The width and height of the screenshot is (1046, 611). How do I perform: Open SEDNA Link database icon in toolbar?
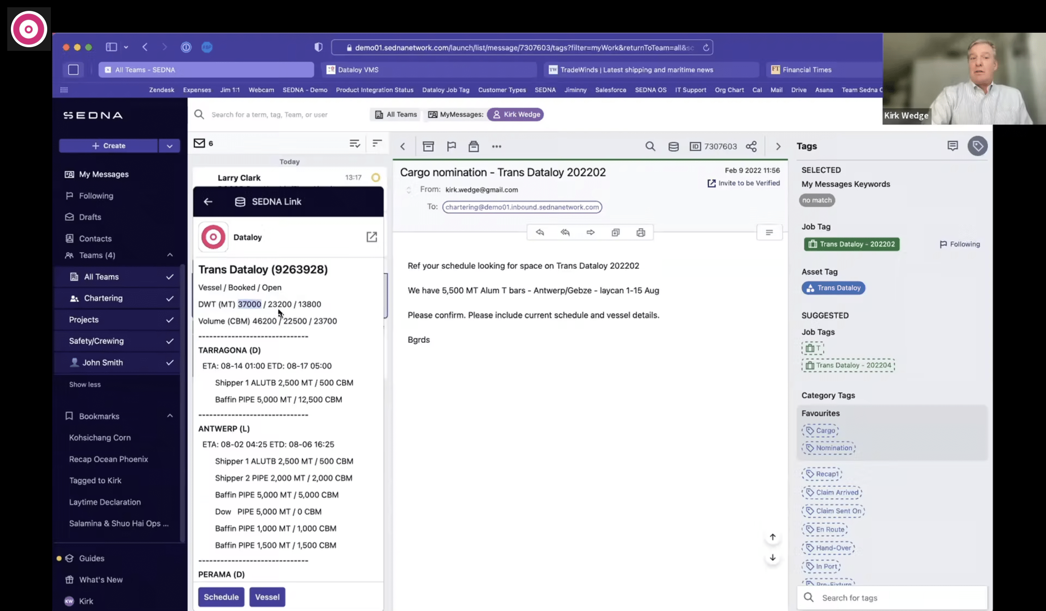(673, 146)
